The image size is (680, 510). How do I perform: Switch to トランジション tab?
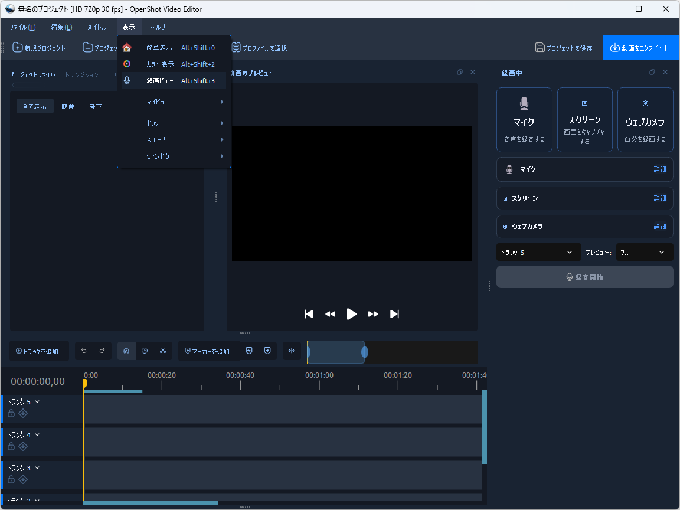coord(81,75)
